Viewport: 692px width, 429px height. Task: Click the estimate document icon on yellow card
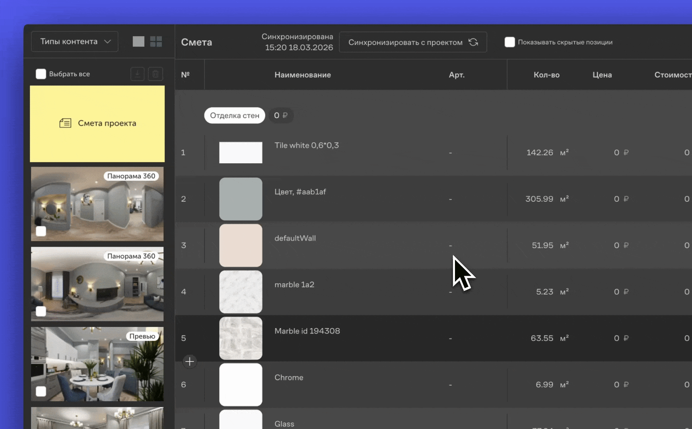pyautogui.click(x=65, y=123)
